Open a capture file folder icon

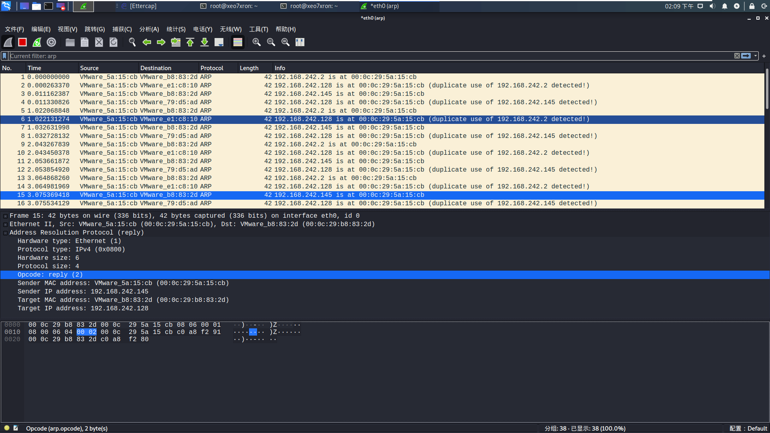(70, 42)
